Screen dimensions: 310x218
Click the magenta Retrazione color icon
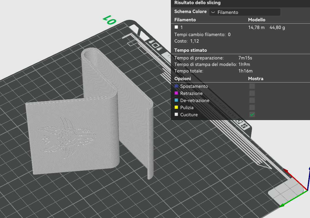pyautogui.click(x=176, y=93)
